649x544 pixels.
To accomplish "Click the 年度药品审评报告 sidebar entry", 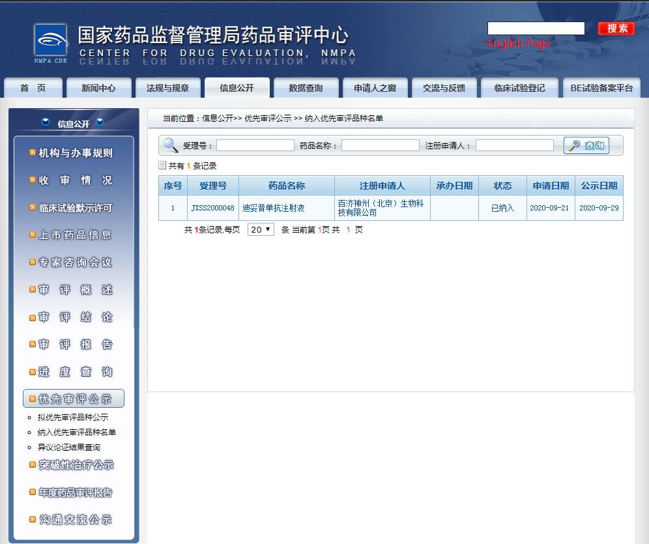I will coord(74,493).
